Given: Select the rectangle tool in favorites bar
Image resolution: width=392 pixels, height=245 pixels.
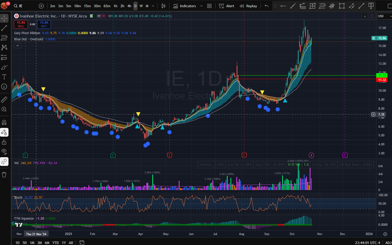Looking at the screenshot, I should click(342, 6).
